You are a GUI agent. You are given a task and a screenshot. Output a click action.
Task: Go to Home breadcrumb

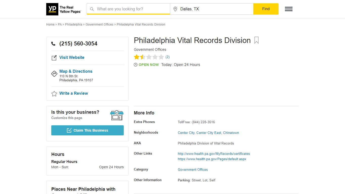(50, 25)
